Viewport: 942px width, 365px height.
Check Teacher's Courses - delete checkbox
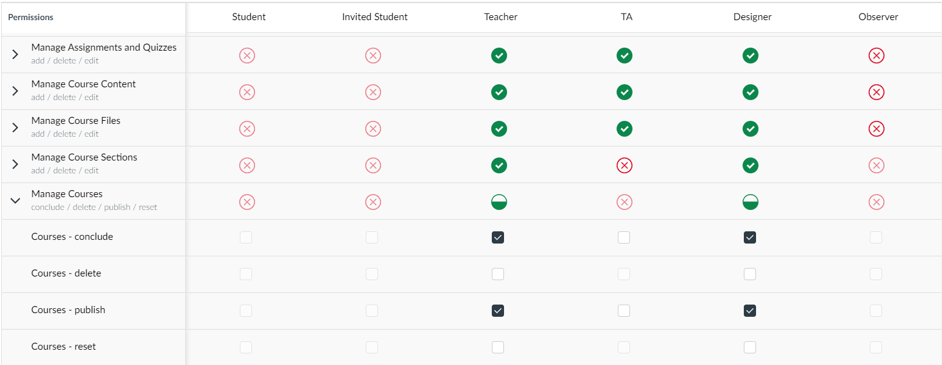[498, 274]
